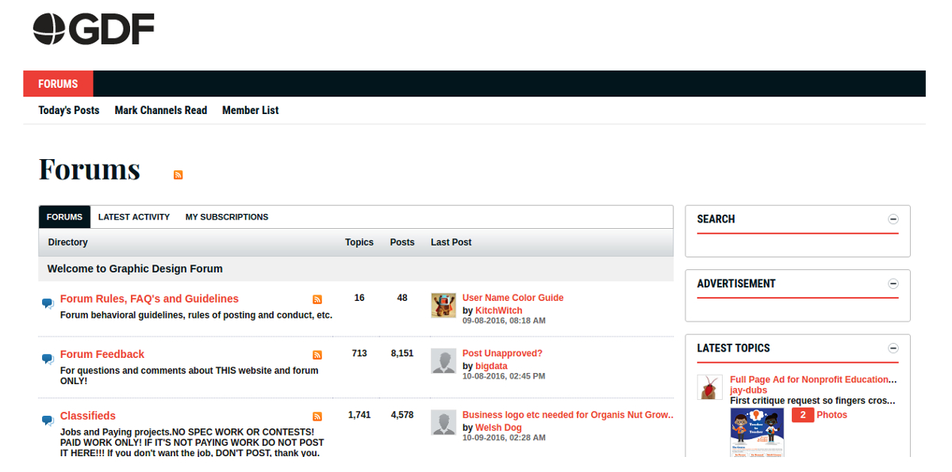This screenshot has height=472, width=952.
Task: Open the Post Unapproved? topic
Action: pos(502,353)
